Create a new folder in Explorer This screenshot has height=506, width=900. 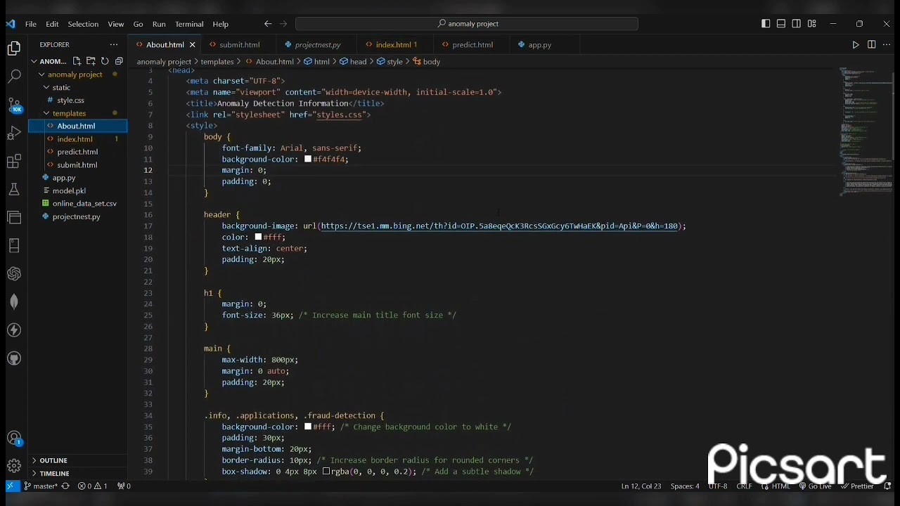point(91,61)
